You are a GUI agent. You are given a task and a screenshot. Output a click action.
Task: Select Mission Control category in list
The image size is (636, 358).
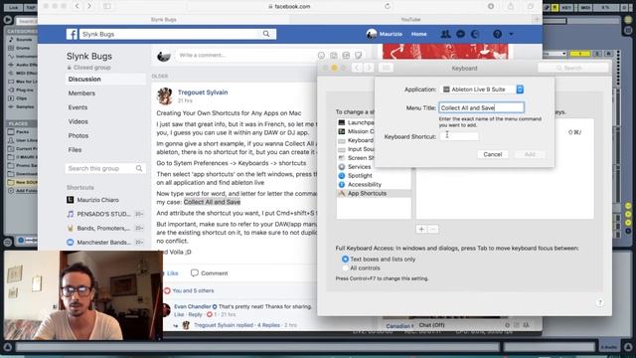(x=356, y=131)
